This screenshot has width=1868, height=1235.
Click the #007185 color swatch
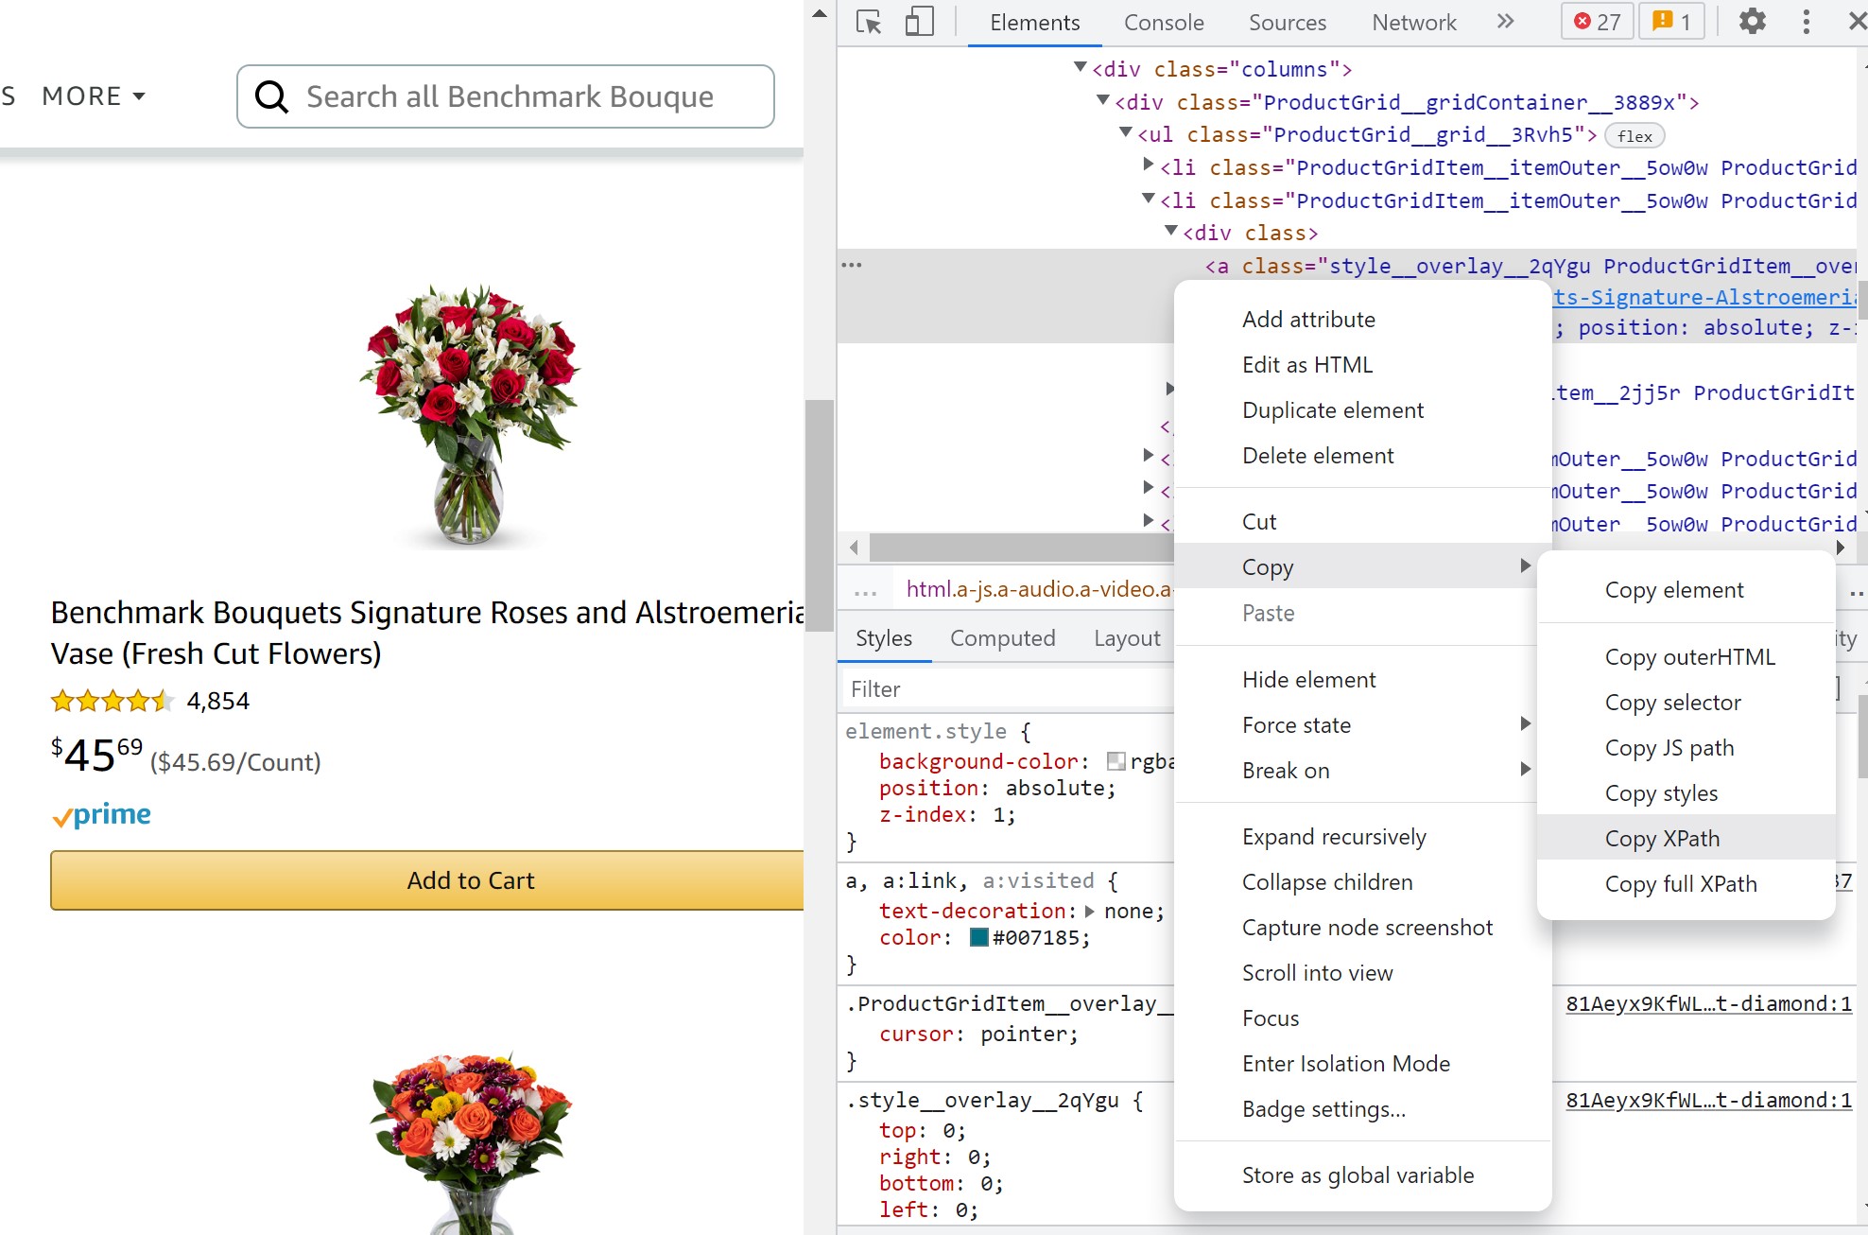979,938
